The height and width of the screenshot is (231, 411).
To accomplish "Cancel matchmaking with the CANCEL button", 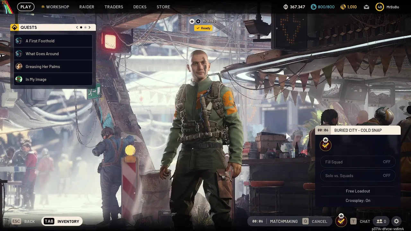I will pos(319,221).
